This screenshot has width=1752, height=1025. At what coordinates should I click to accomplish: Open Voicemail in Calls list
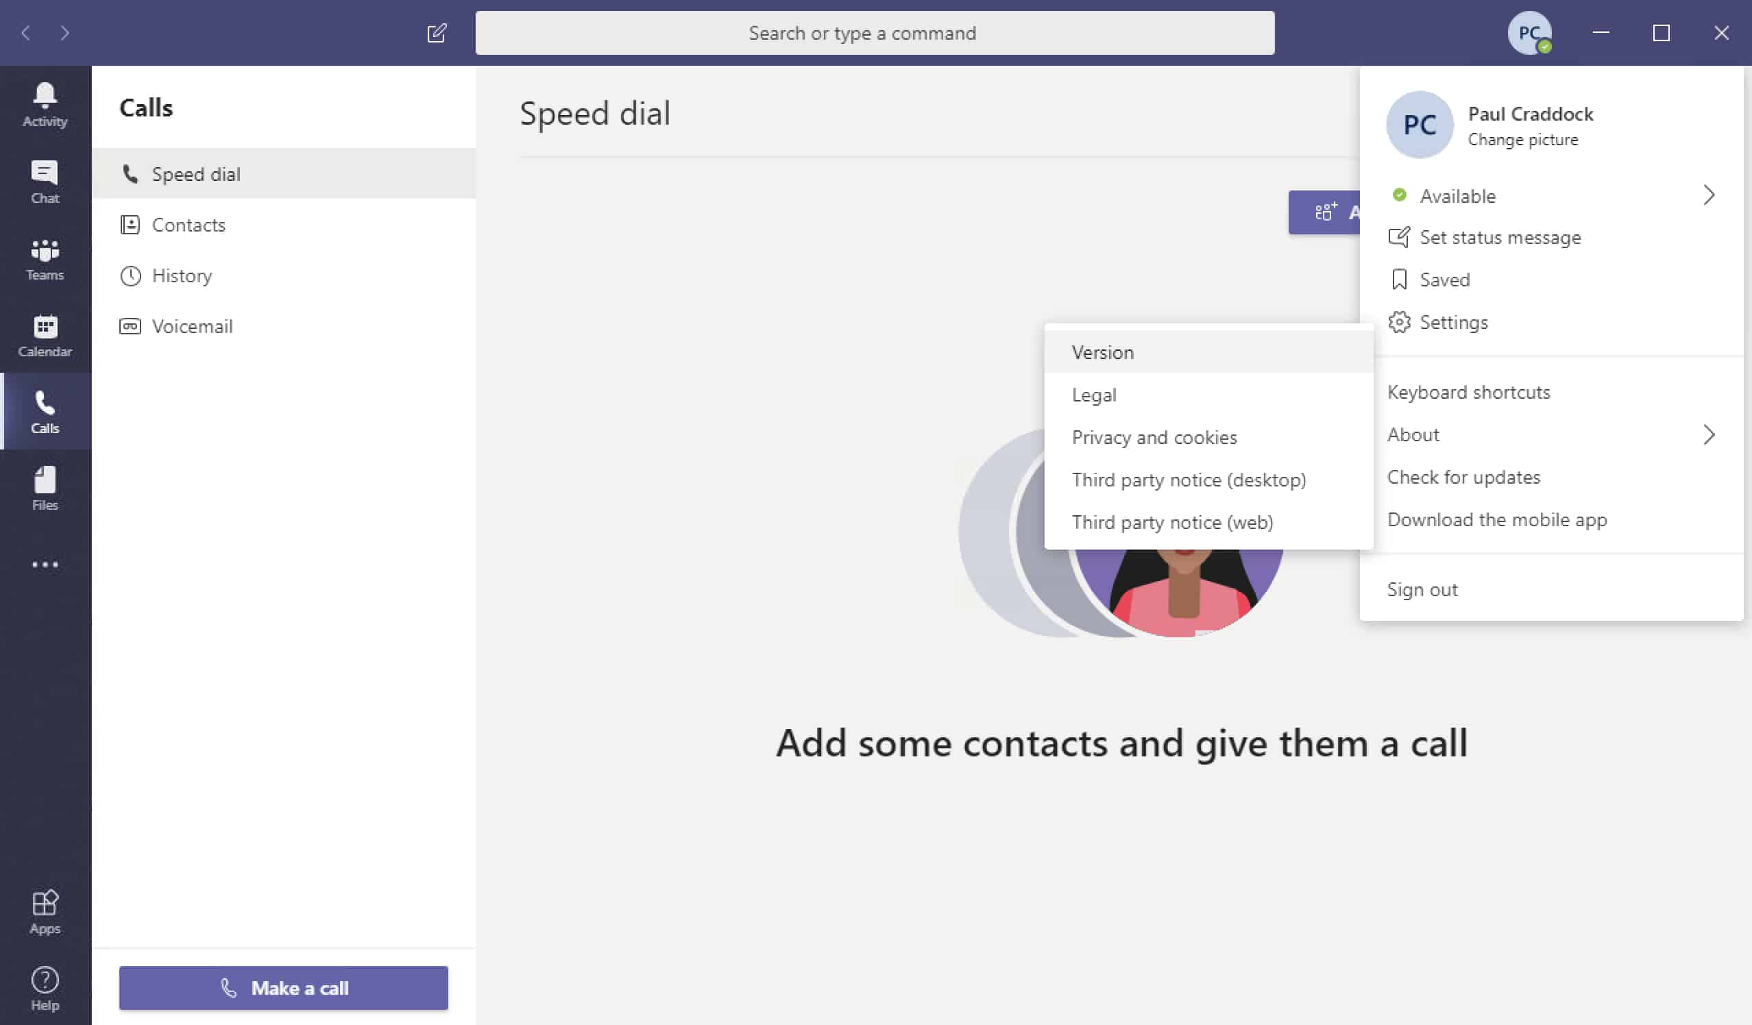(x=284, y=326)
